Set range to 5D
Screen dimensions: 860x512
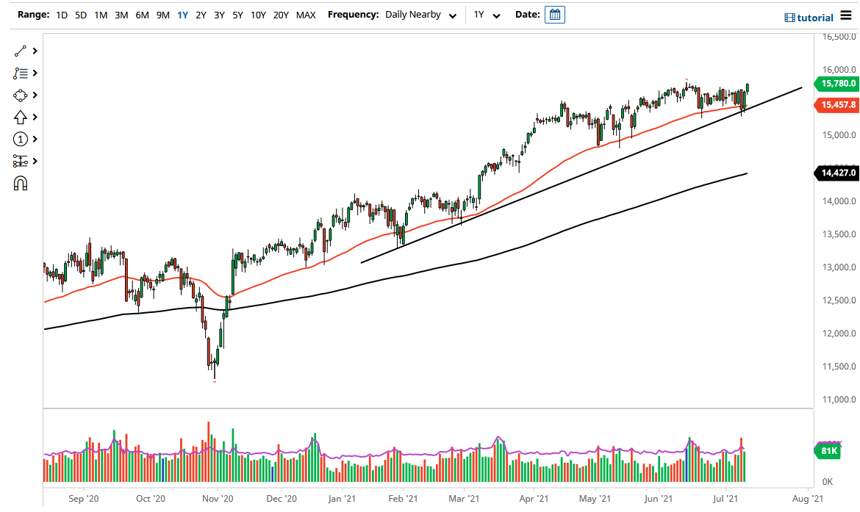(81, 15)
